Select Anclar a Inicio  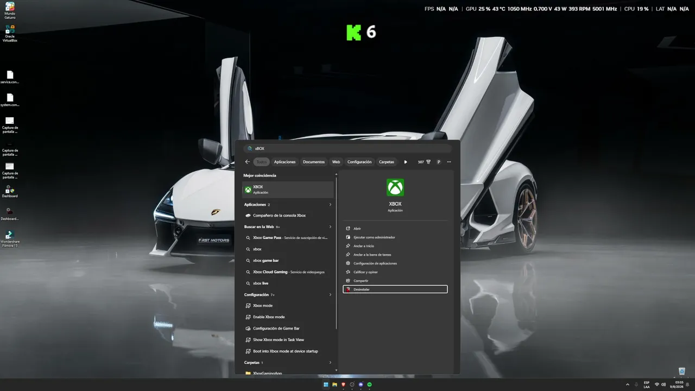pos(395,246)
